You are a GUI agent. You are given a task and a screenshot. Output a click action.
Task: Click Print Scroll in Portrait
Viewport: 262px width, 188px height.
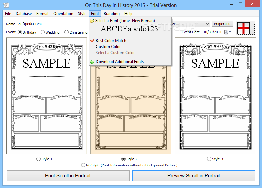68,176
